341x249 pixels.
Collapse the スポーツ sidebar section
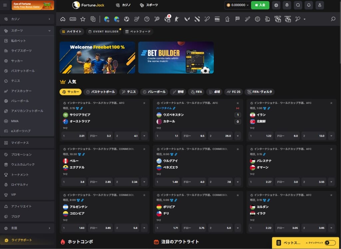point(27,31)
